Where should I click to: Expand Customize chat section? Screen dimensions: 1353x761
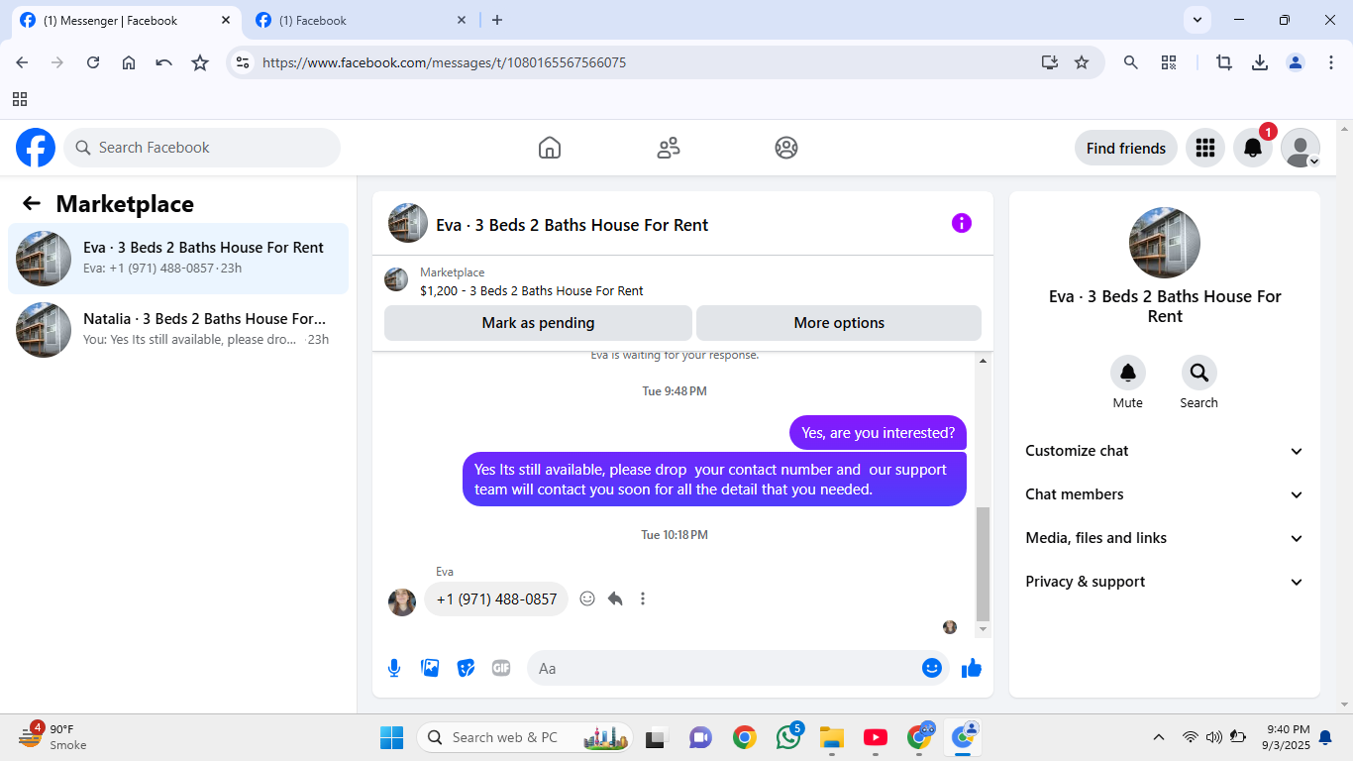pyautogui.click(x=1165, y=451)
